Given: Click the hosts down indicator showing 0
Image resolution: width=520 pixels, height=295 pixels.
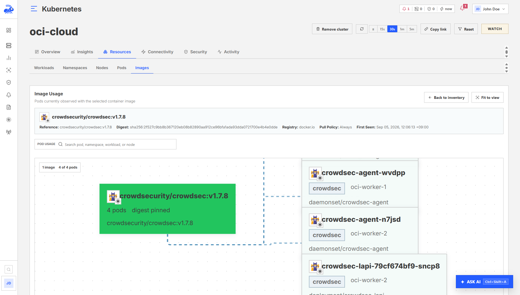Looking at the screenshot, I should click(x=418, y=9).
